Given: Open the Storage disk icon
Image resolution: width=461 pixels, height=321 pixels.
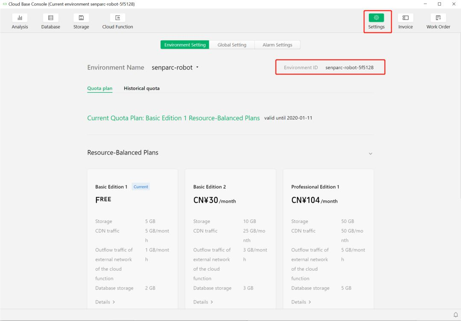Looking at the screenshot, I should [x=81, y=18].
